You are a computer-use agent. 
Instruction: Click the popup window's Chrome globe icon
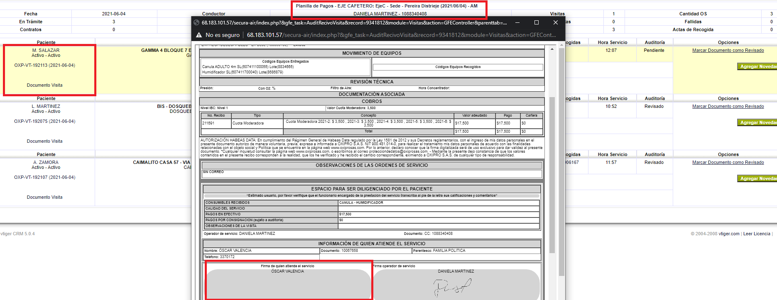[197, 22]
